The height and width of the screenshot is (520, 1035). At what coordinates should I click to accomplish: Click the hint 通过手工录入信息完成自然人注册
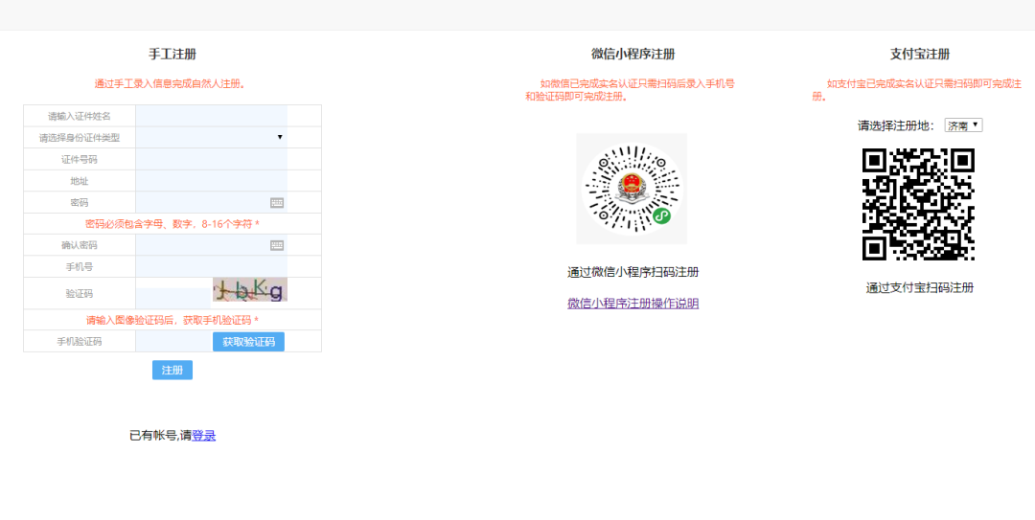(171, 84)
